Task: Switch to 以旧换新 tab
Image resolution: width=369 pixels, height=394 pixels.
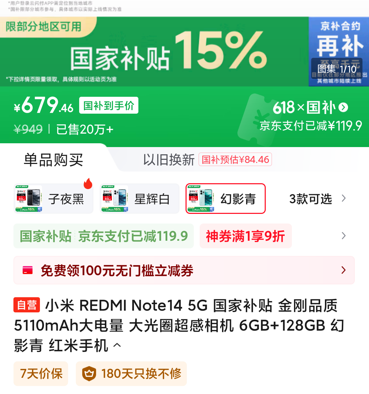Action: point(169,160)
